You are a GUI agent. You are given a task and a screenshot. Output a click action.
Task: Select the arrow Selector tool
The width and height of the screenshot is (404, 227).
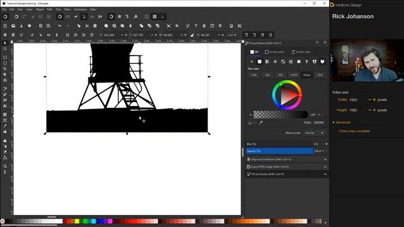click(x=5, y=43)
